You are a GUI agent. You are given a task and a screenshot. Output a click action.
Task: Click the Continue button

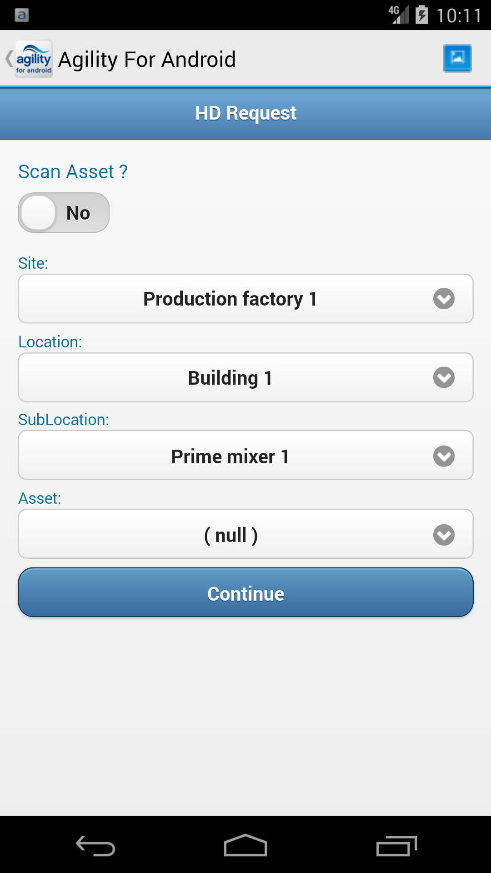point(245,593)
